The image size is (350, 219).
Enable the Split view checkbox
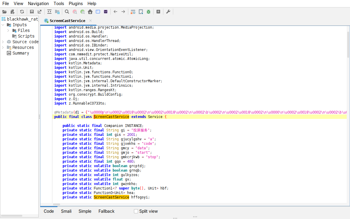(136, 211)
